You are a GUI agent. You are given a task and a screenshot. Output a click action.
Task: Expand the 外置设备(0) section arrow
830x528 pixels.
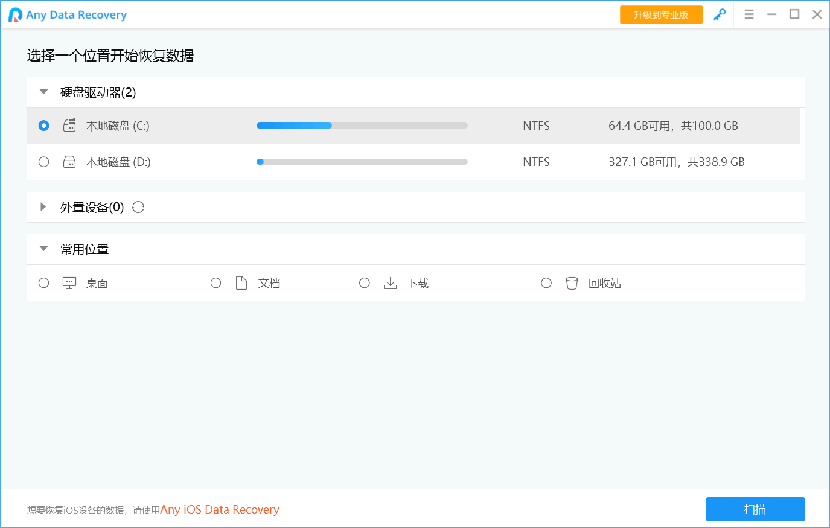click(x=43, y=206)
